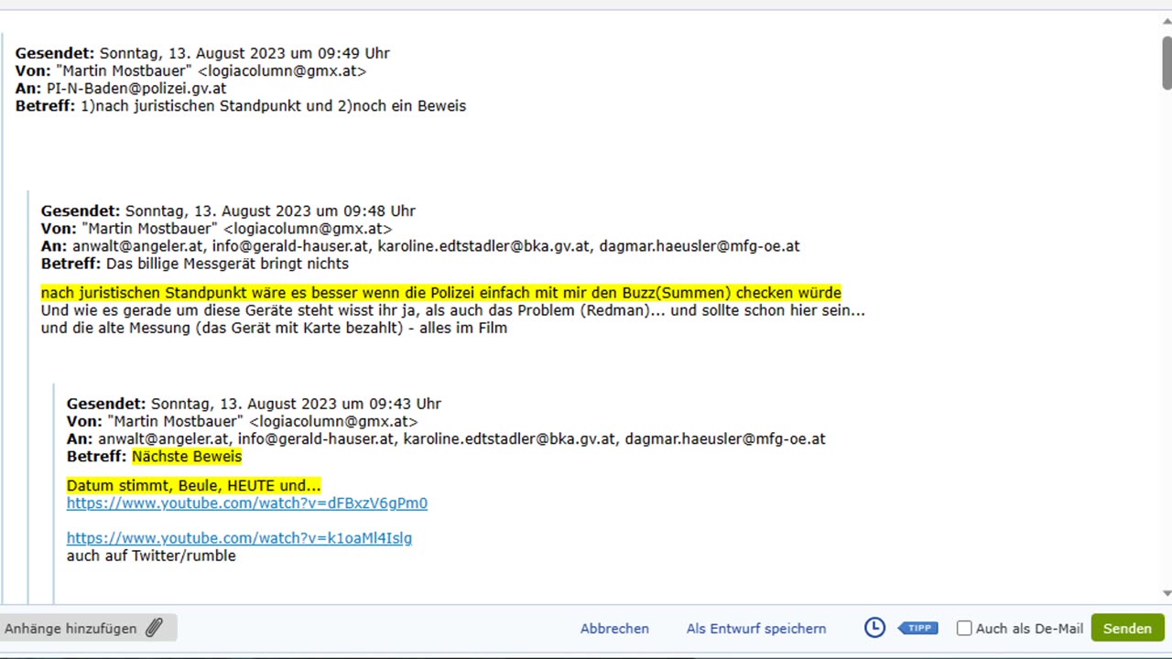Enable the Auch als De-Mail checkbox
The width and height of the screenshot is (1172, 659).
(964, 628)
